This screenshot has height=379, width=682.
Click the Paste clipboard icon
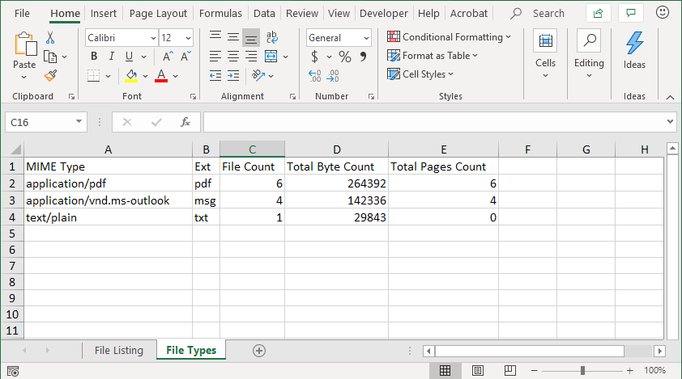[25, 44]
